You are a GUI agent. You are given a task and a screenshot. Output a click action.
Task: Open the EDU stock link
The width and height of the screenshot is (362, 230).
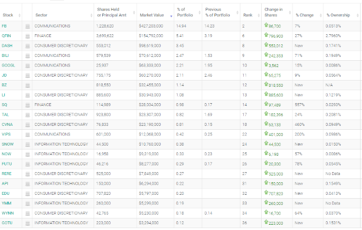(5, 193)
